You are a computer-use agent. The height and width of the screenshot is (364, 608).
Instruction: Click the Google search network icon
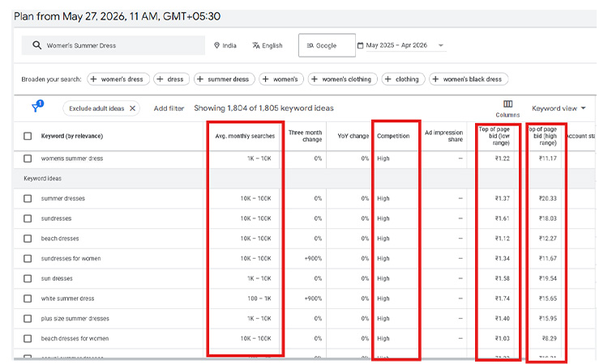pyautogui.click(x=310, y=45)
